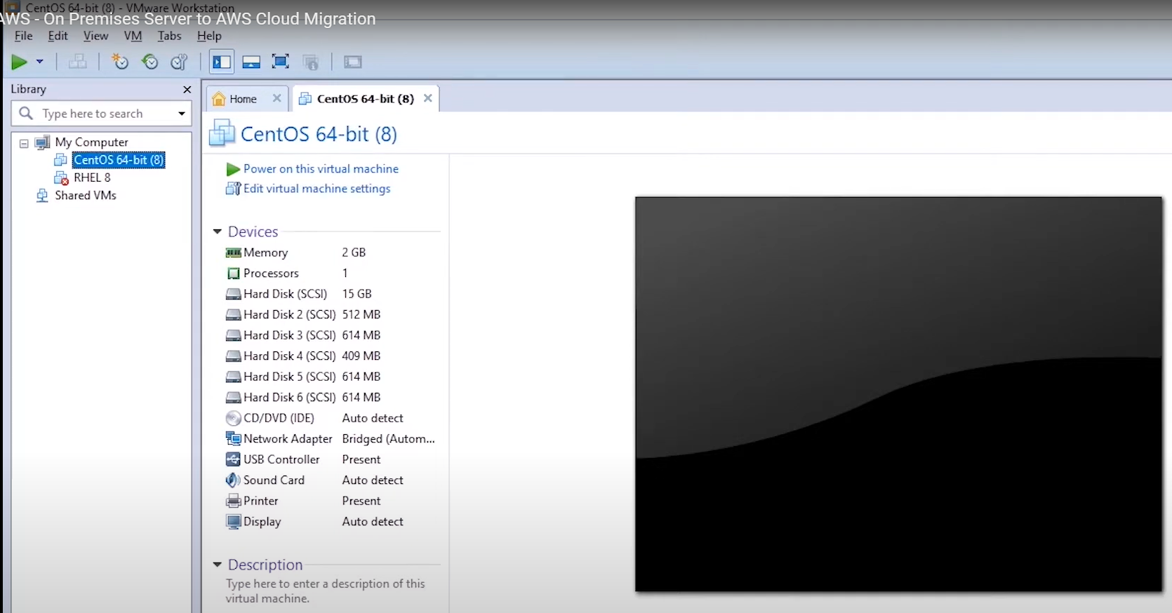Viewport: 1172px width, 613px height.
Task: Close the CentOS 64-bit (8) tab
Action: pyautogui.click(x=427, y=98)
